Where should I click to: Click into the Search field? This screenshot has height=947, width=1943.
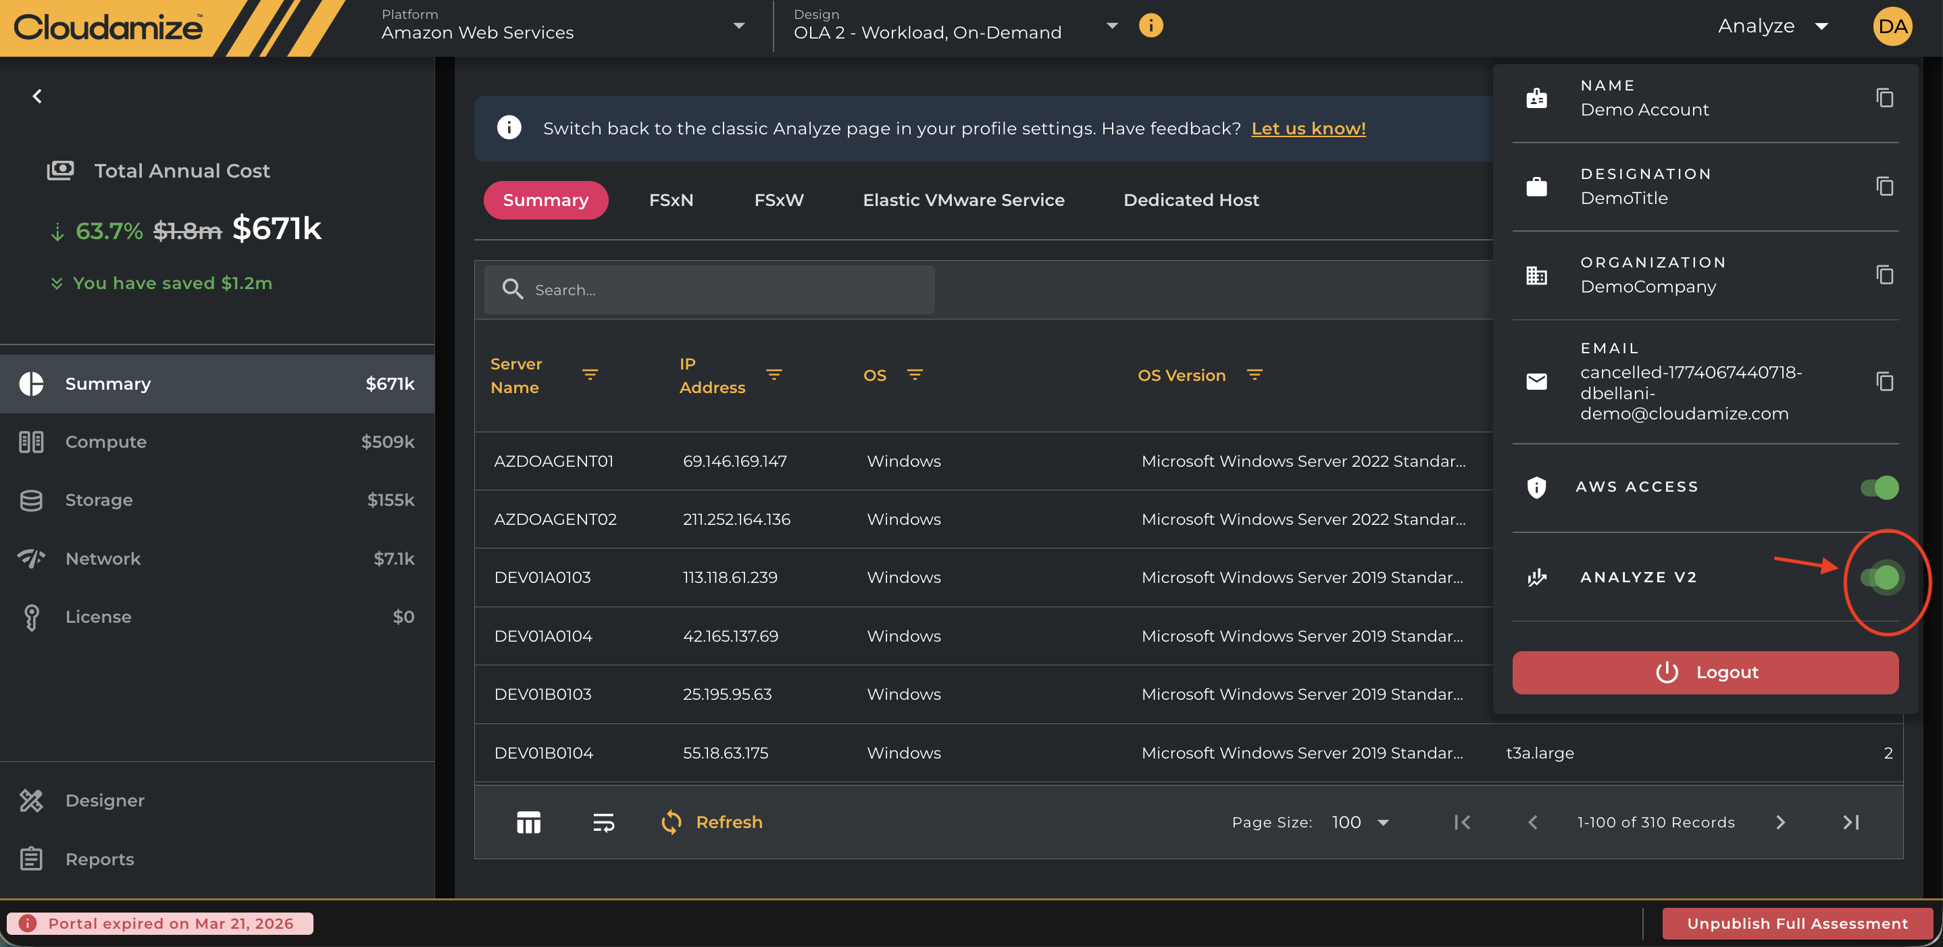[x=709, y=290]
